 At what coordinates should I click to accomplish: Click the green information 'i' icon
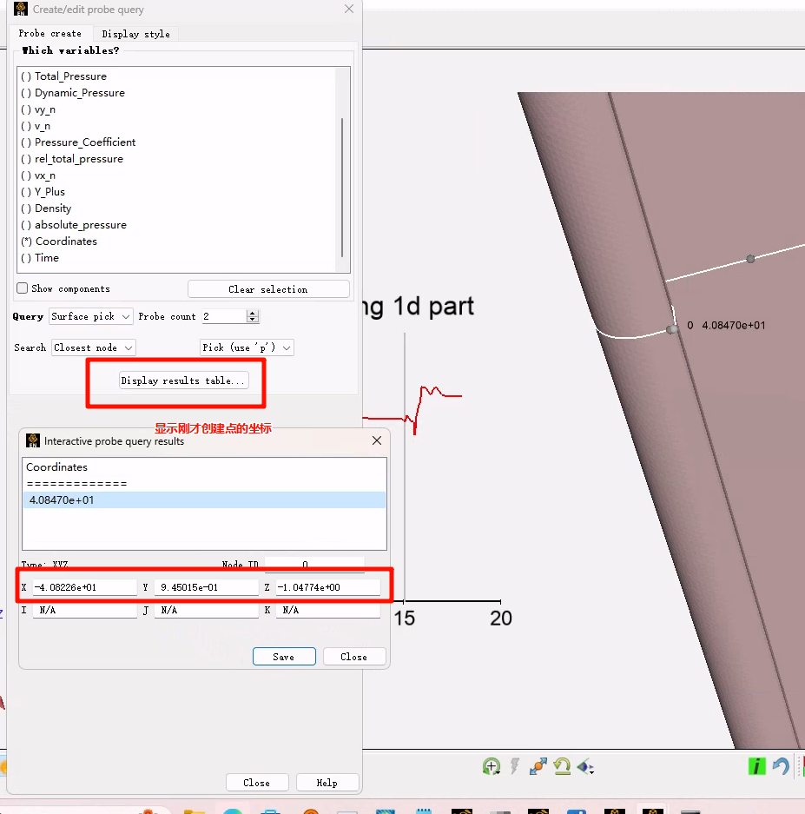click(757, 766)
